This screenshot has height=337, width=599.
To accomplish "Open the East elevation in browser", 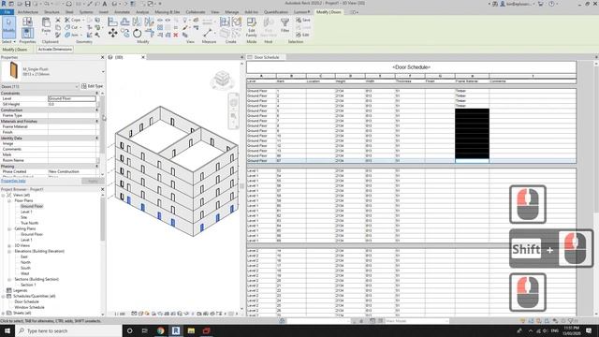I will [24, 256].
